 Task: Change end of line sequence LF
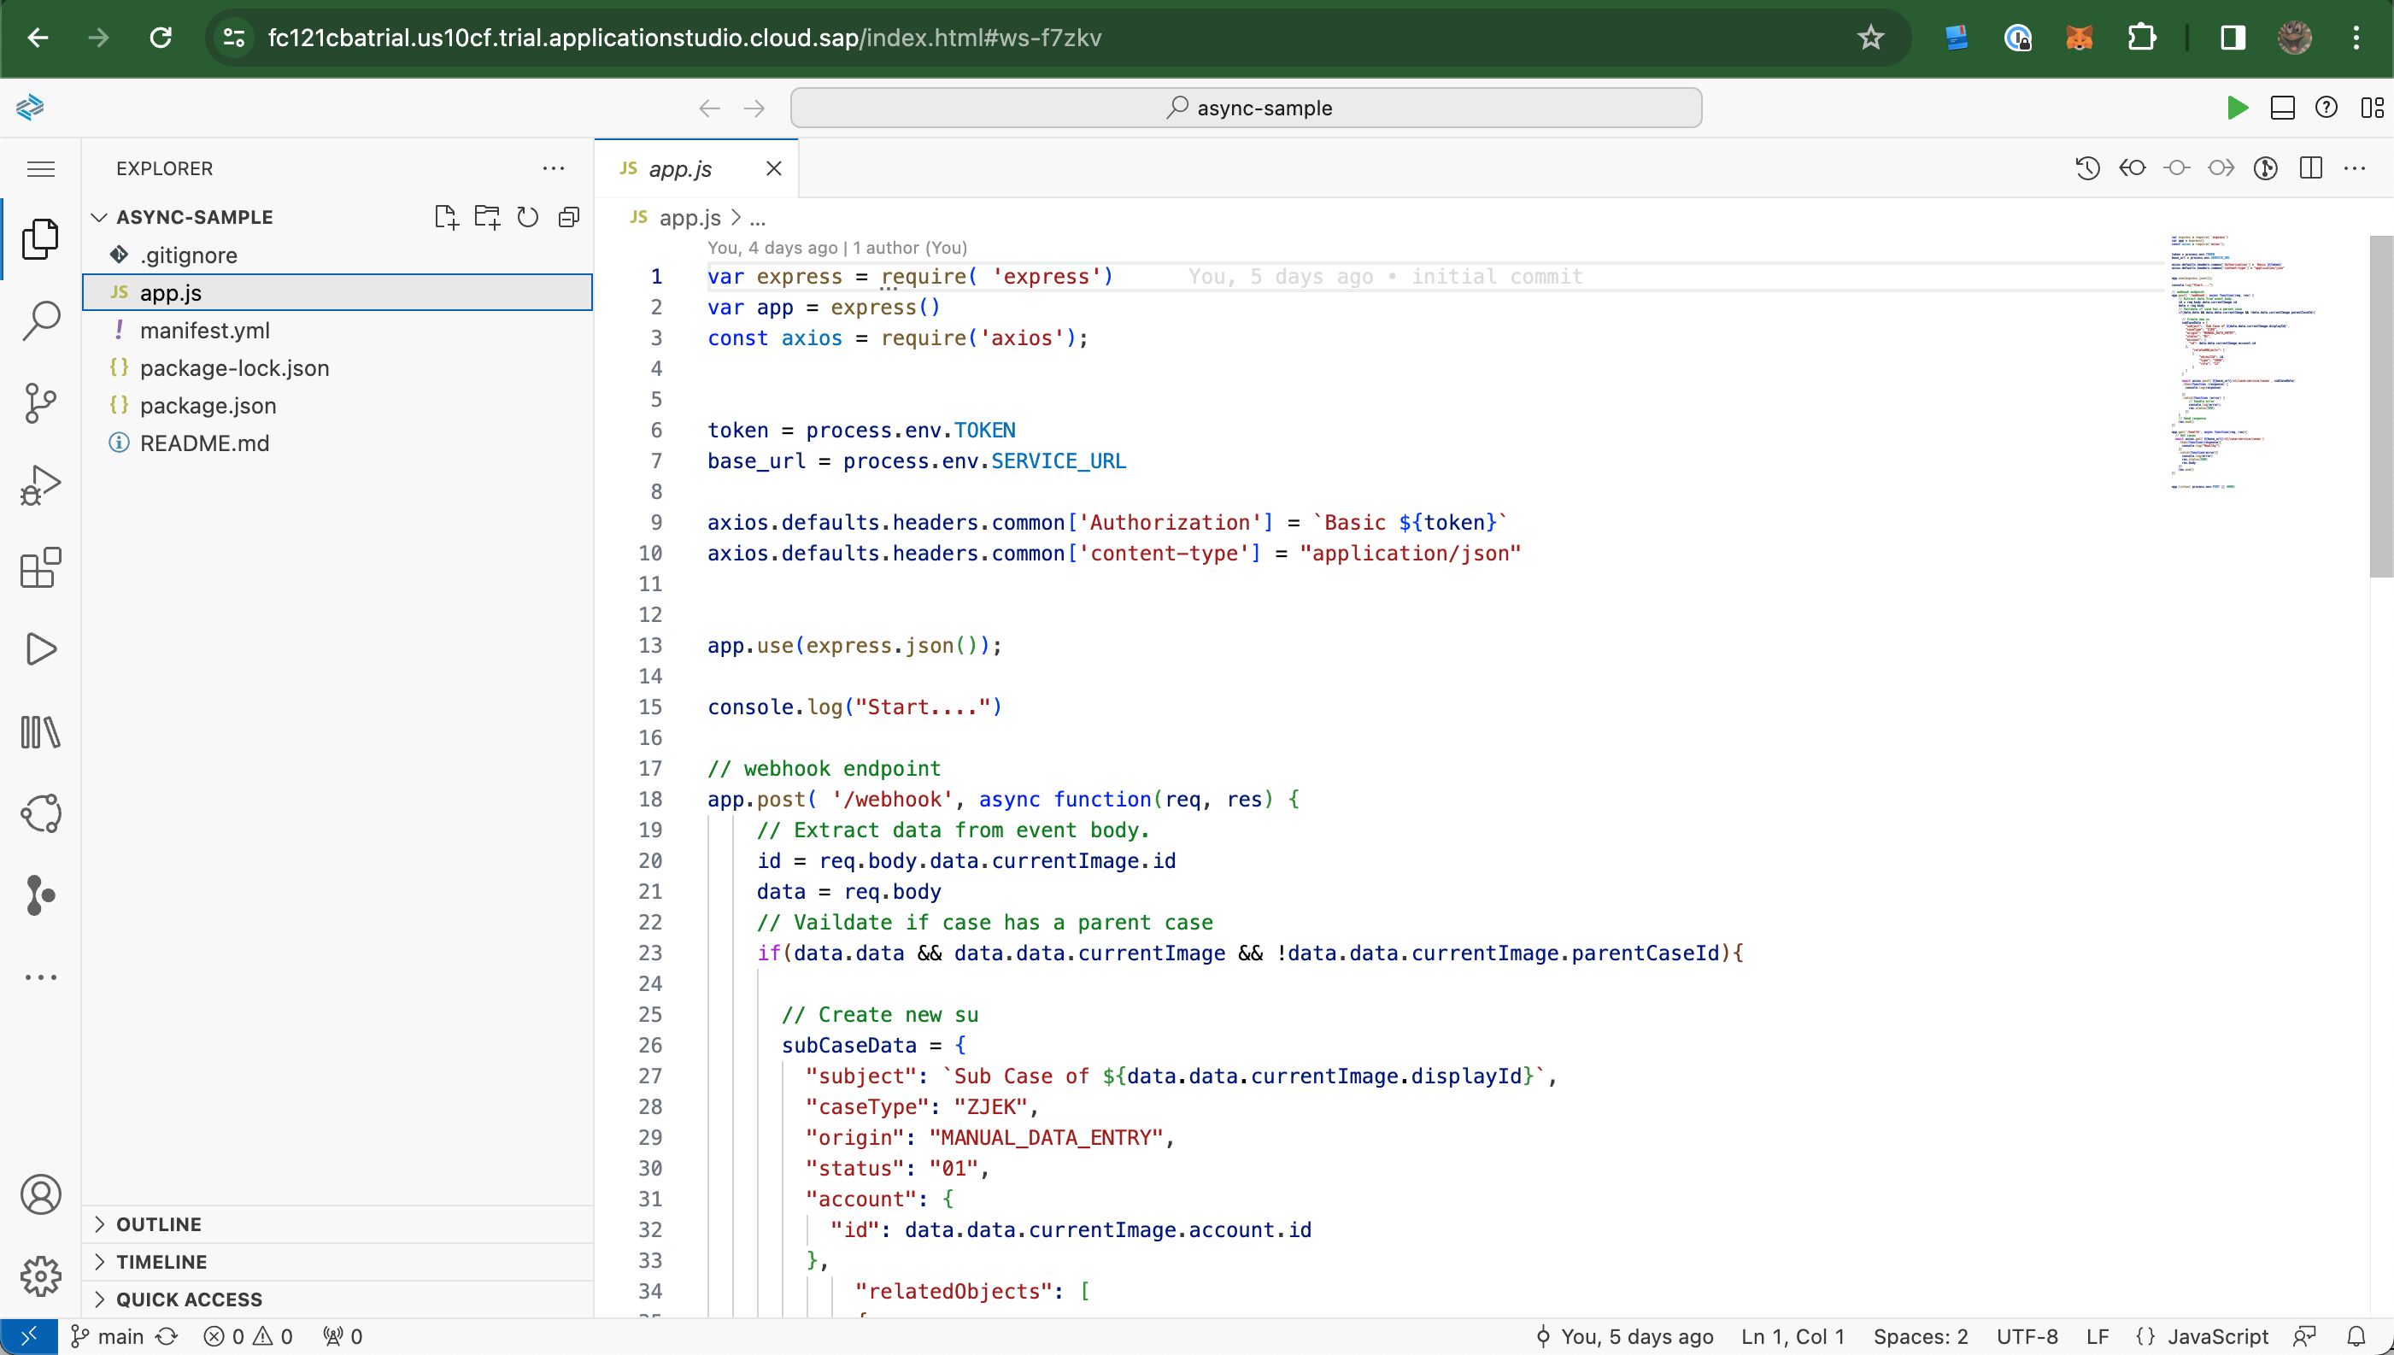click(2098, 1336)
